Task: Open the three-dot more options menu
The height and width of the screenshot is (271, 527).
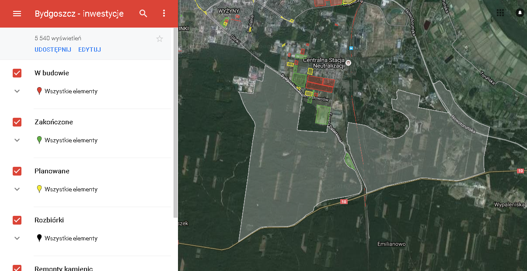Action: pyautogui.click(x=164, y=14)
